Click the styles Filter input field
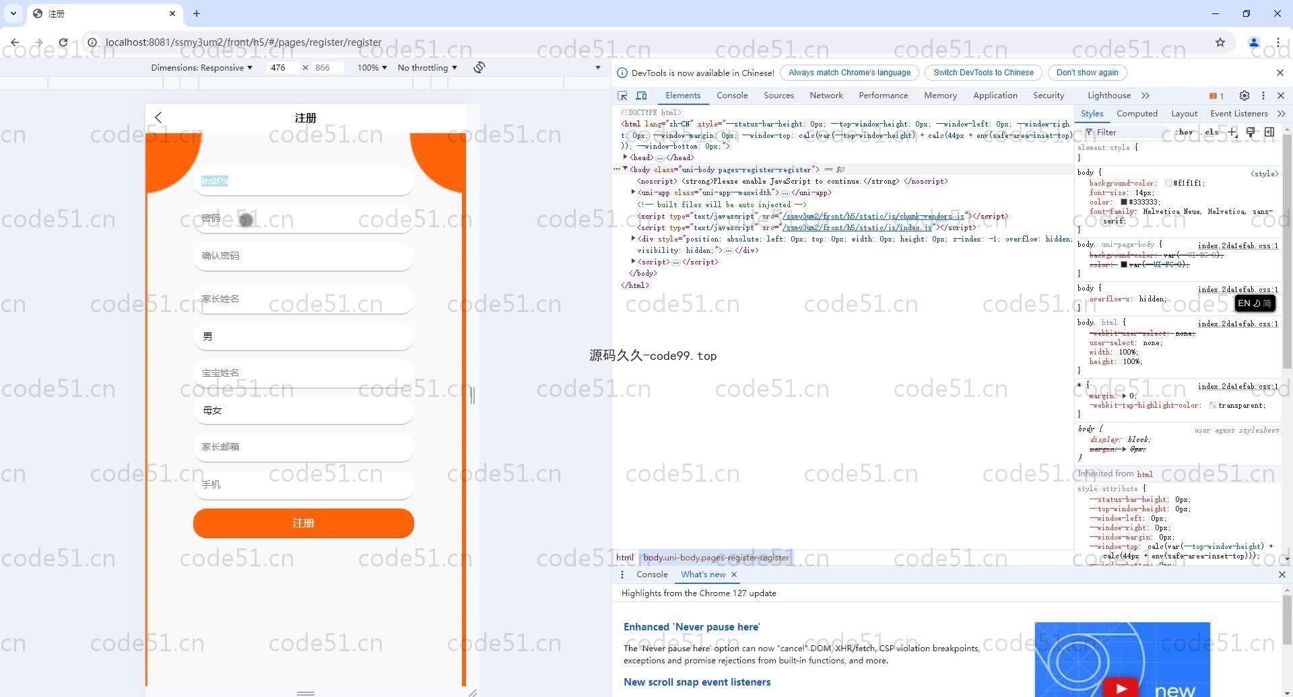This screenshot has height=697, width=1293. click(x=1128, y=133)
